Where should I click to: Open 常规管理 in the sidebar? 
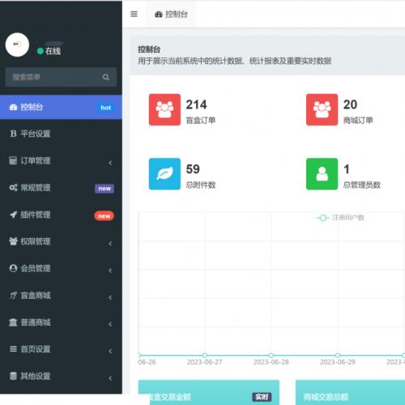[61, 188]
